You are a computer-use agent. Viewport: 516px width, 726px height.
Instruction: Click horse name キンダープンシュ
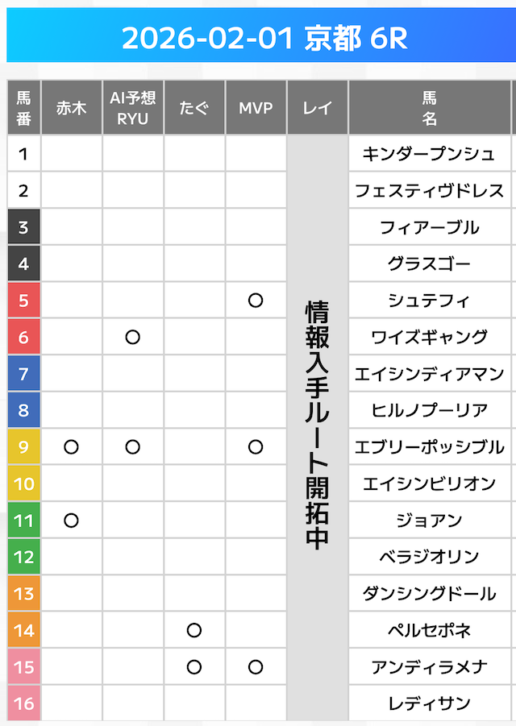point(429,154)
